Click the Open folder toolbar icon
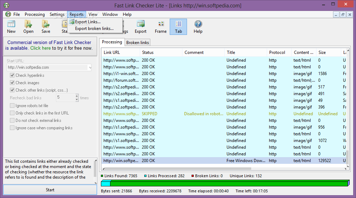The image size is (356, 198). [28, 27]
